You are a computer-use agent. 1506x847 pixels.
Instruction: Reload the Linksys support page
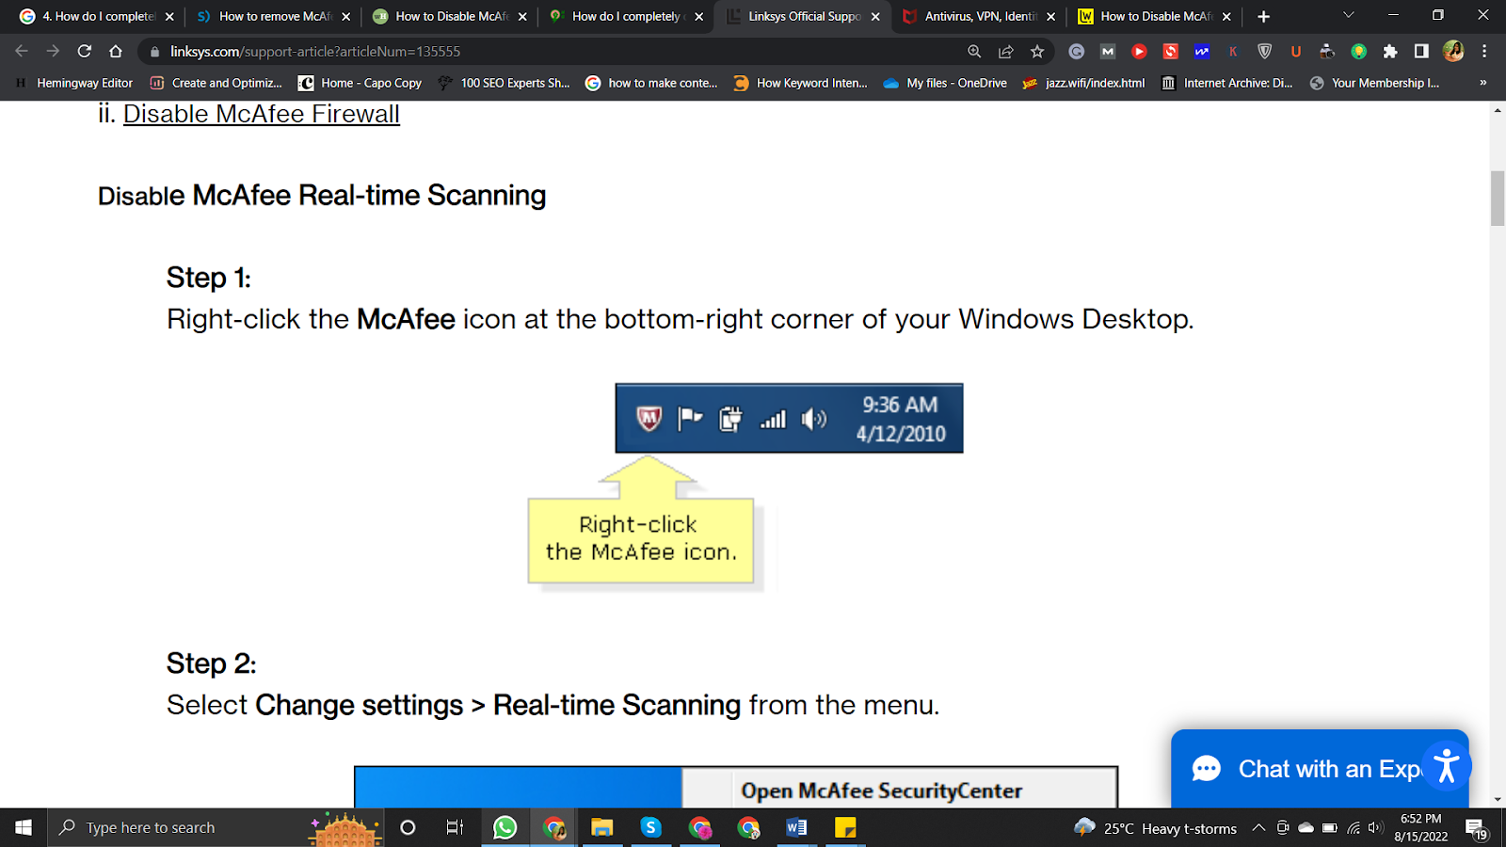click(x=85, y=52)
